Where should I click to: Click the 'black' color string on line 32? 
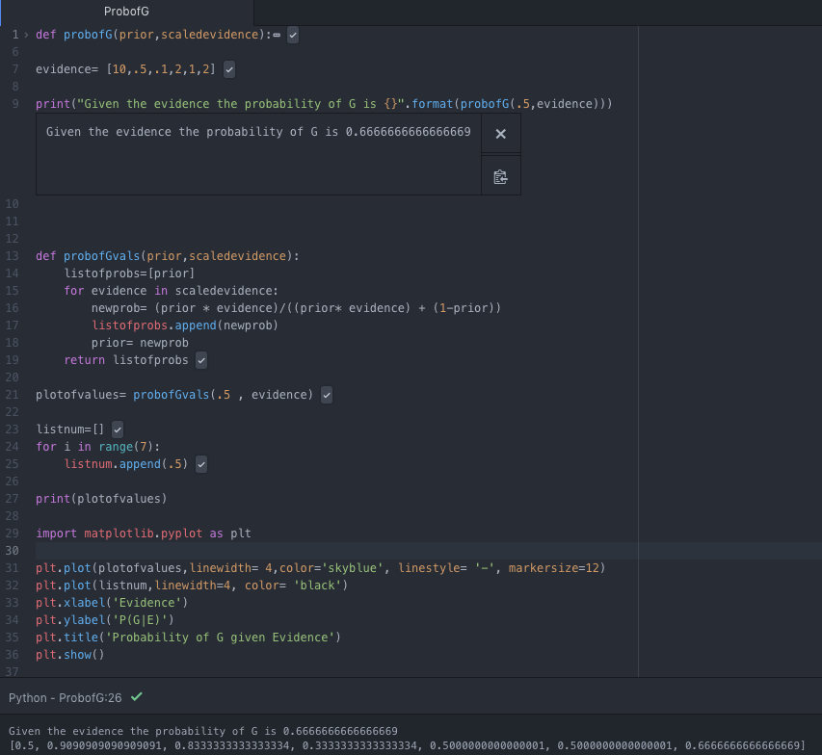pyautogui.click(x=318, y=586)
